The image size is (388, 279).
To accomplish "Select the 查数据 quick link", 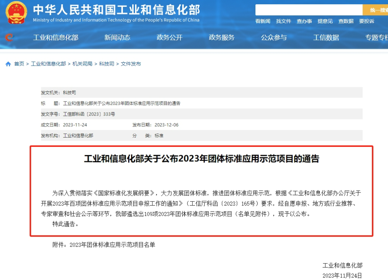I will coord(346,21).
